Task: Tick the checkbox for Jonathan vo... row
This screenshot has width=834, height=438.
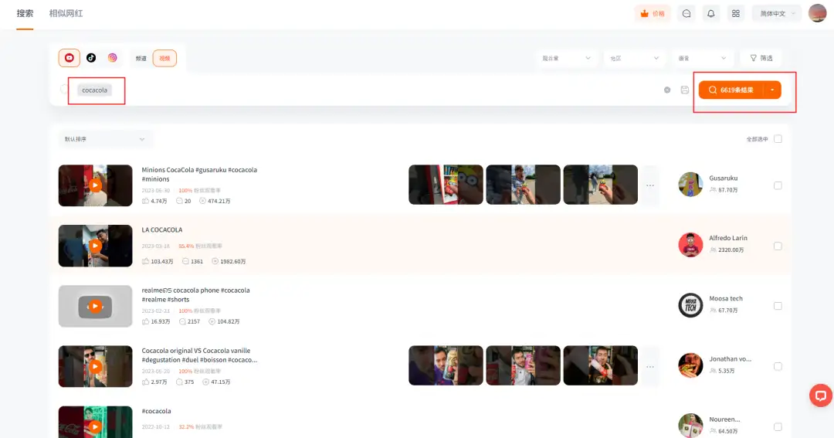Action: point(778,366)
